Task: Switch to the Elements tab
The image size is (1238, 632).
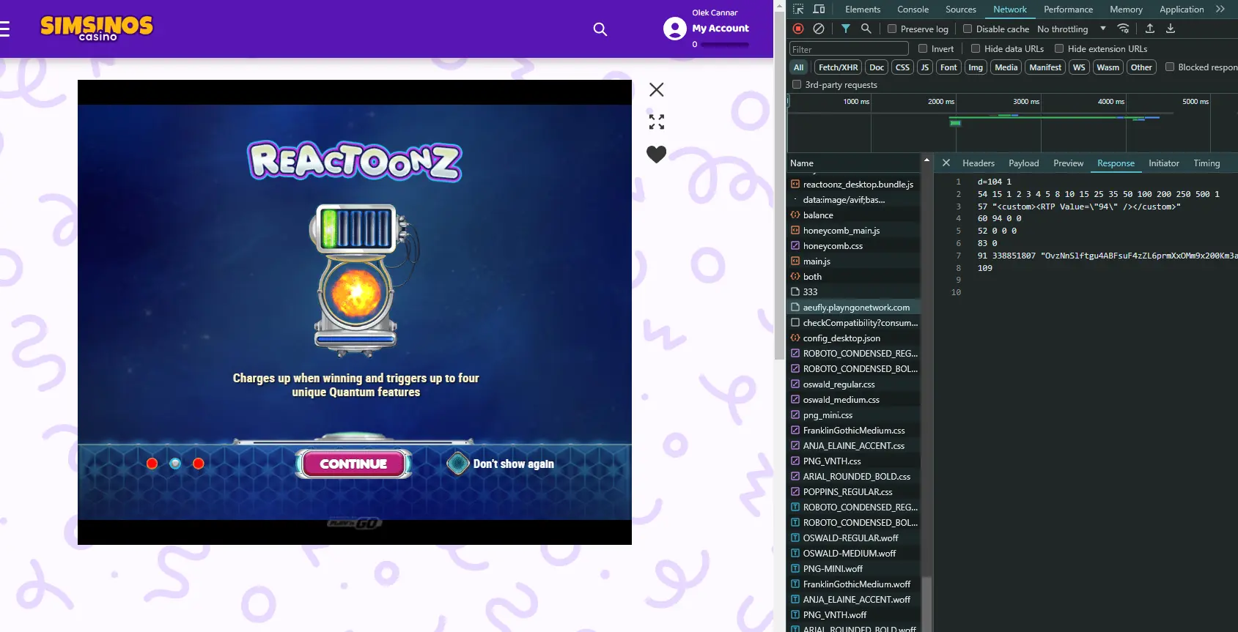Action: [863, 10]
